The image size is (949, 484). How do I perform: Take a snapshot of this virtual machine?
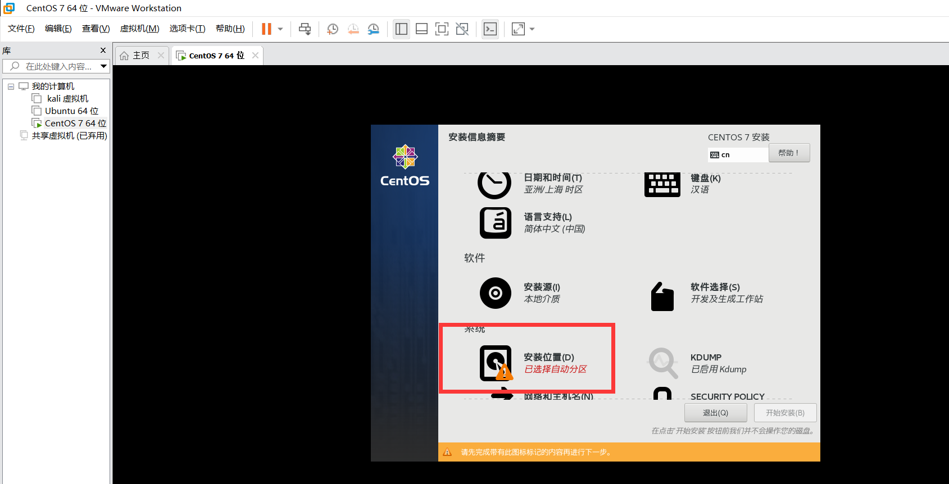click(333, 29)
